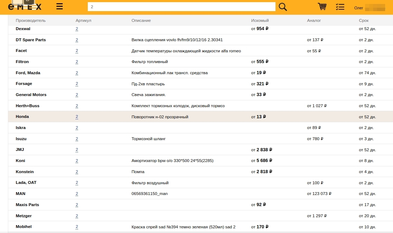Screen dimensions: 393x233
Task: Open the shopping cart icon
Action: (x=322, y=6)
